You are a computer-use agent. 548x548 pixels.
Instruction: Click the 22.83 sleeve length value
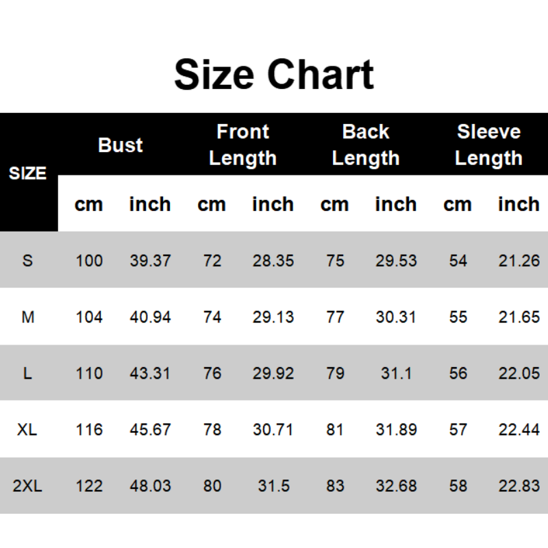[x=519, y=486]
